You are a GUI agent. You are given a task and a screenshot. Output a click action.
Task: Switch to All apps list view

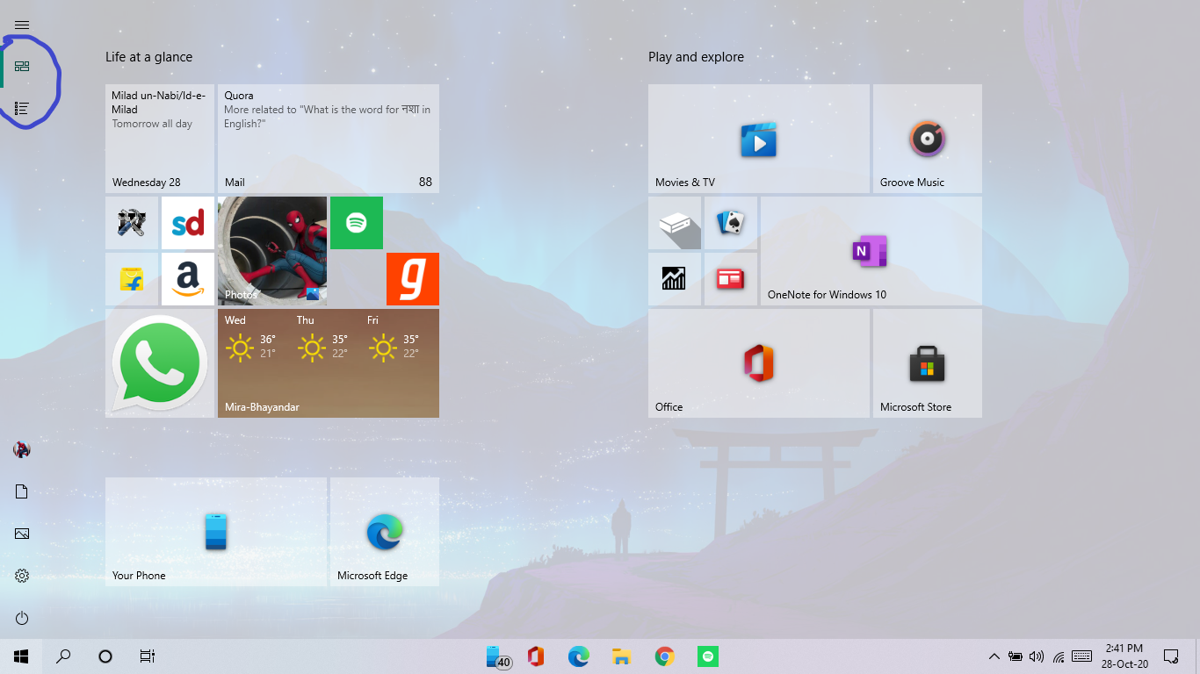click(22, 108)
